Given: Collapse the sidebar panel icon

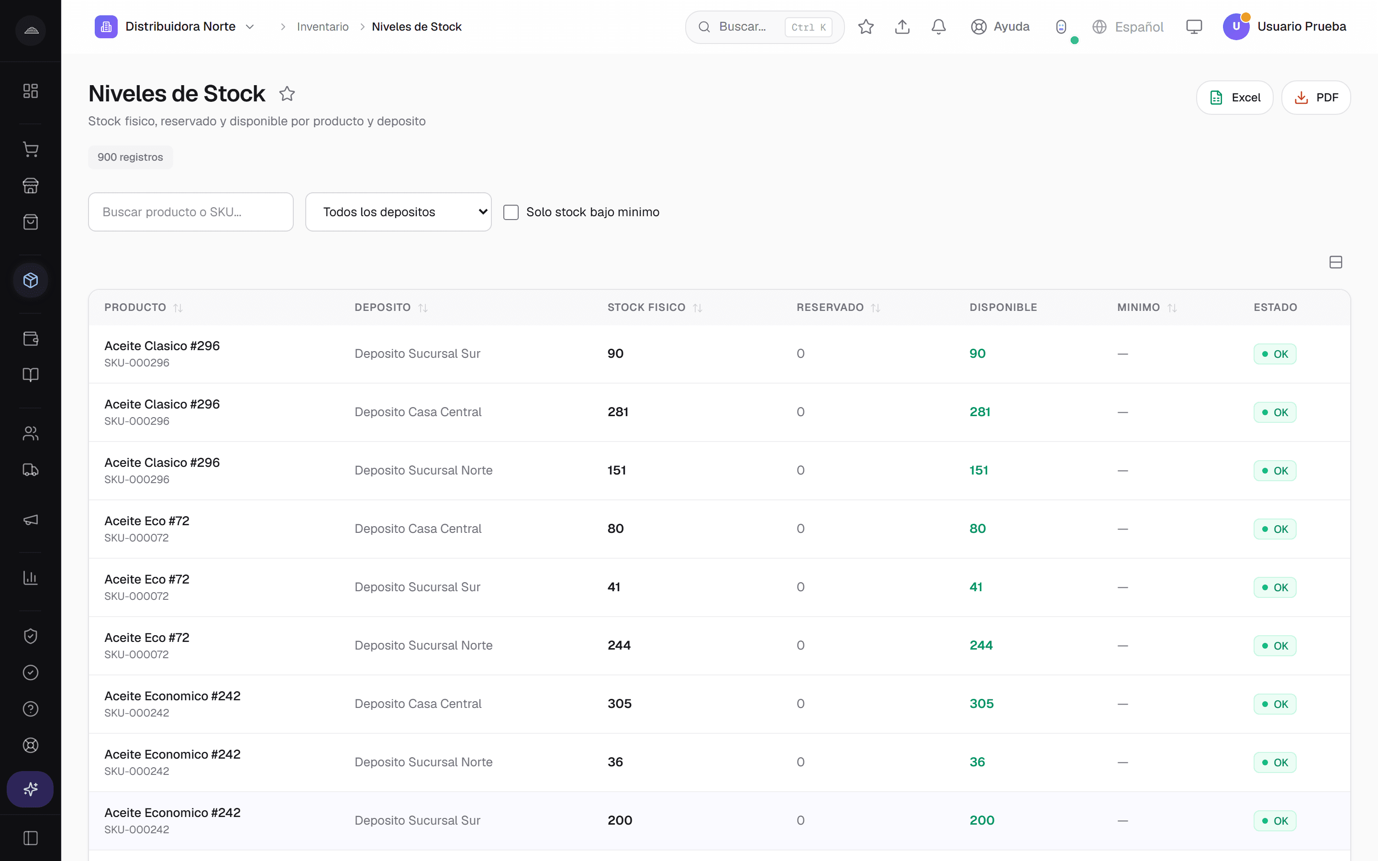Looking at the screenshot, I should click(x=31, y=838).
